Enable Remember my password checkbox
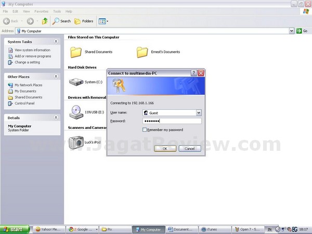This screenshot has height=234, width=312. point(145,129)
